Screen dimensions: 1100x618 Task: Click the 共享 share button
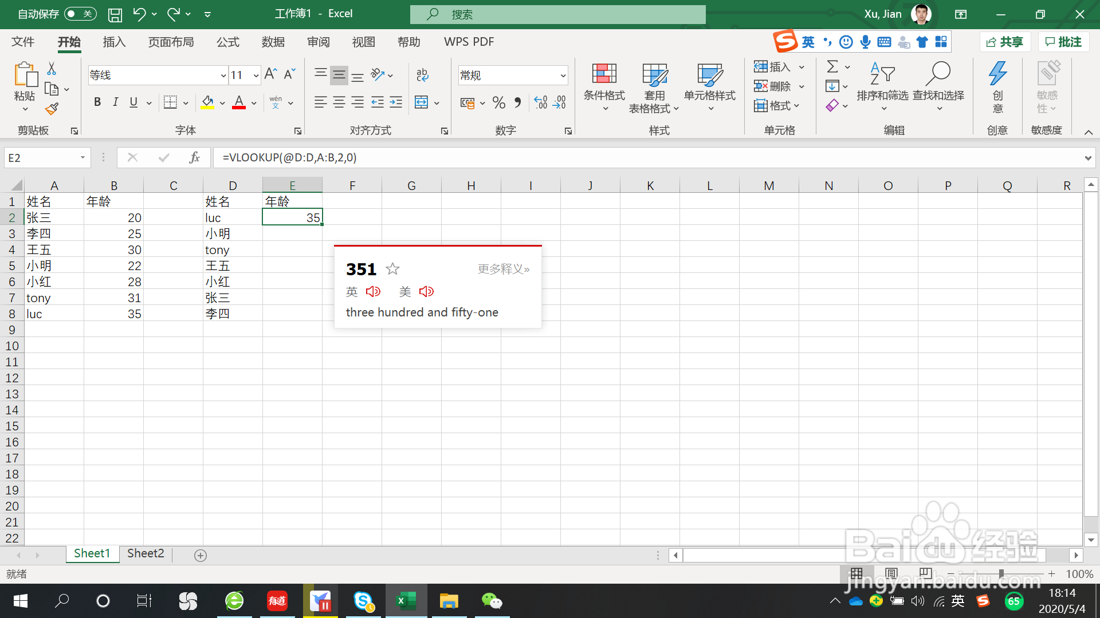pyautogui.click(x=1005, y=42)
